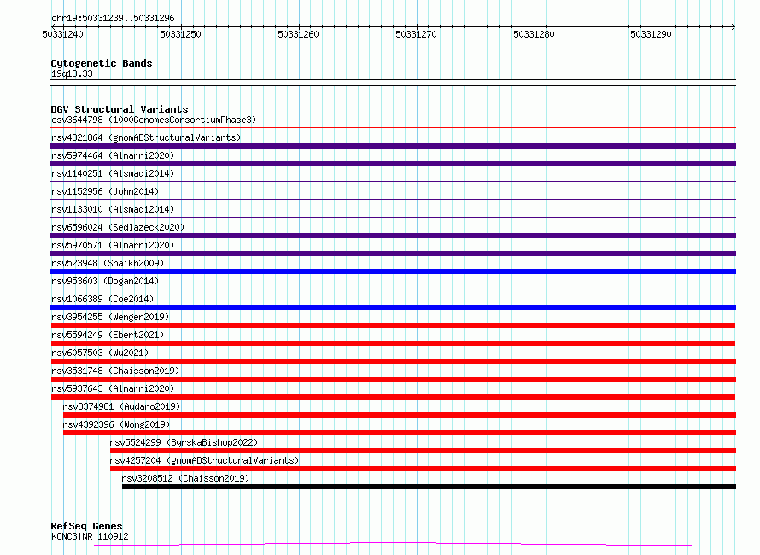This screenshot has height=555, width=760.
Task: Open the nsv6596024 Sedlazeck2020 variant entry
Action: (x=118, y=227)
